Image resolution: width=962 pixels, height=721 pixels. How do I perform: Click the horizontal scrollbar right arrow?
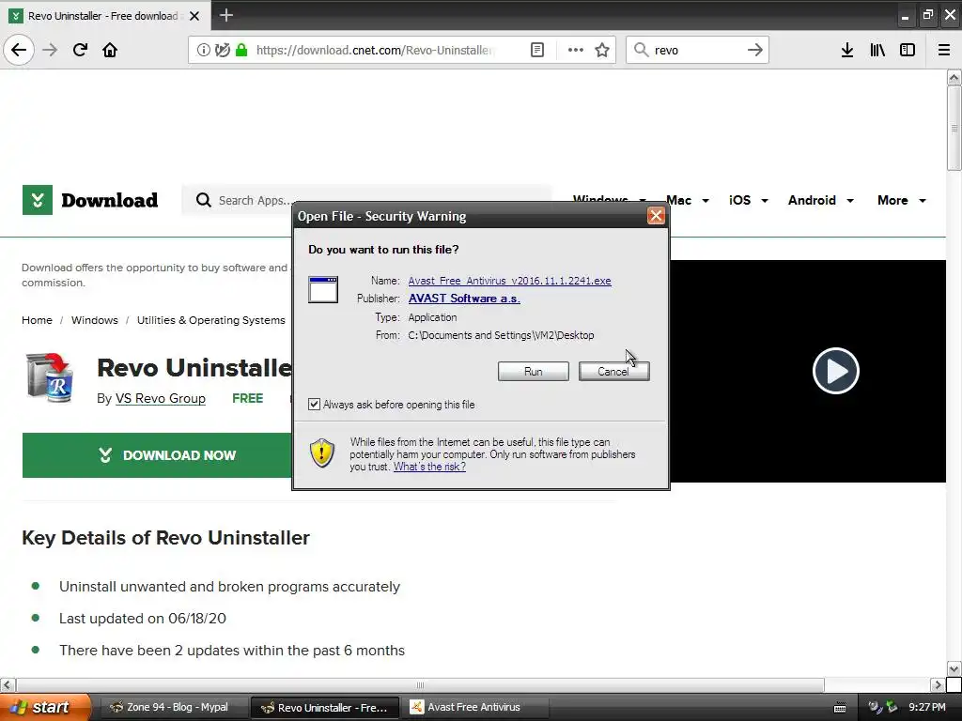[938, 684]
